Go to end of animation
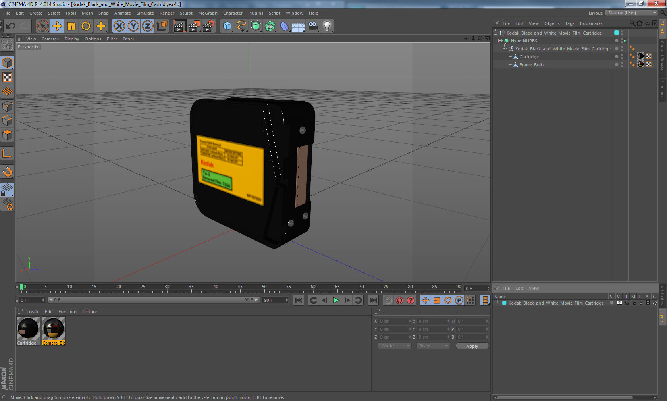This screenshot has height=401, width=667. tap(373, 300)
